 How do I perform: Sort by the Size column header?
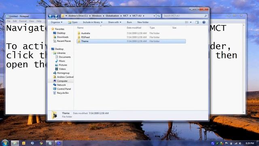174,28
